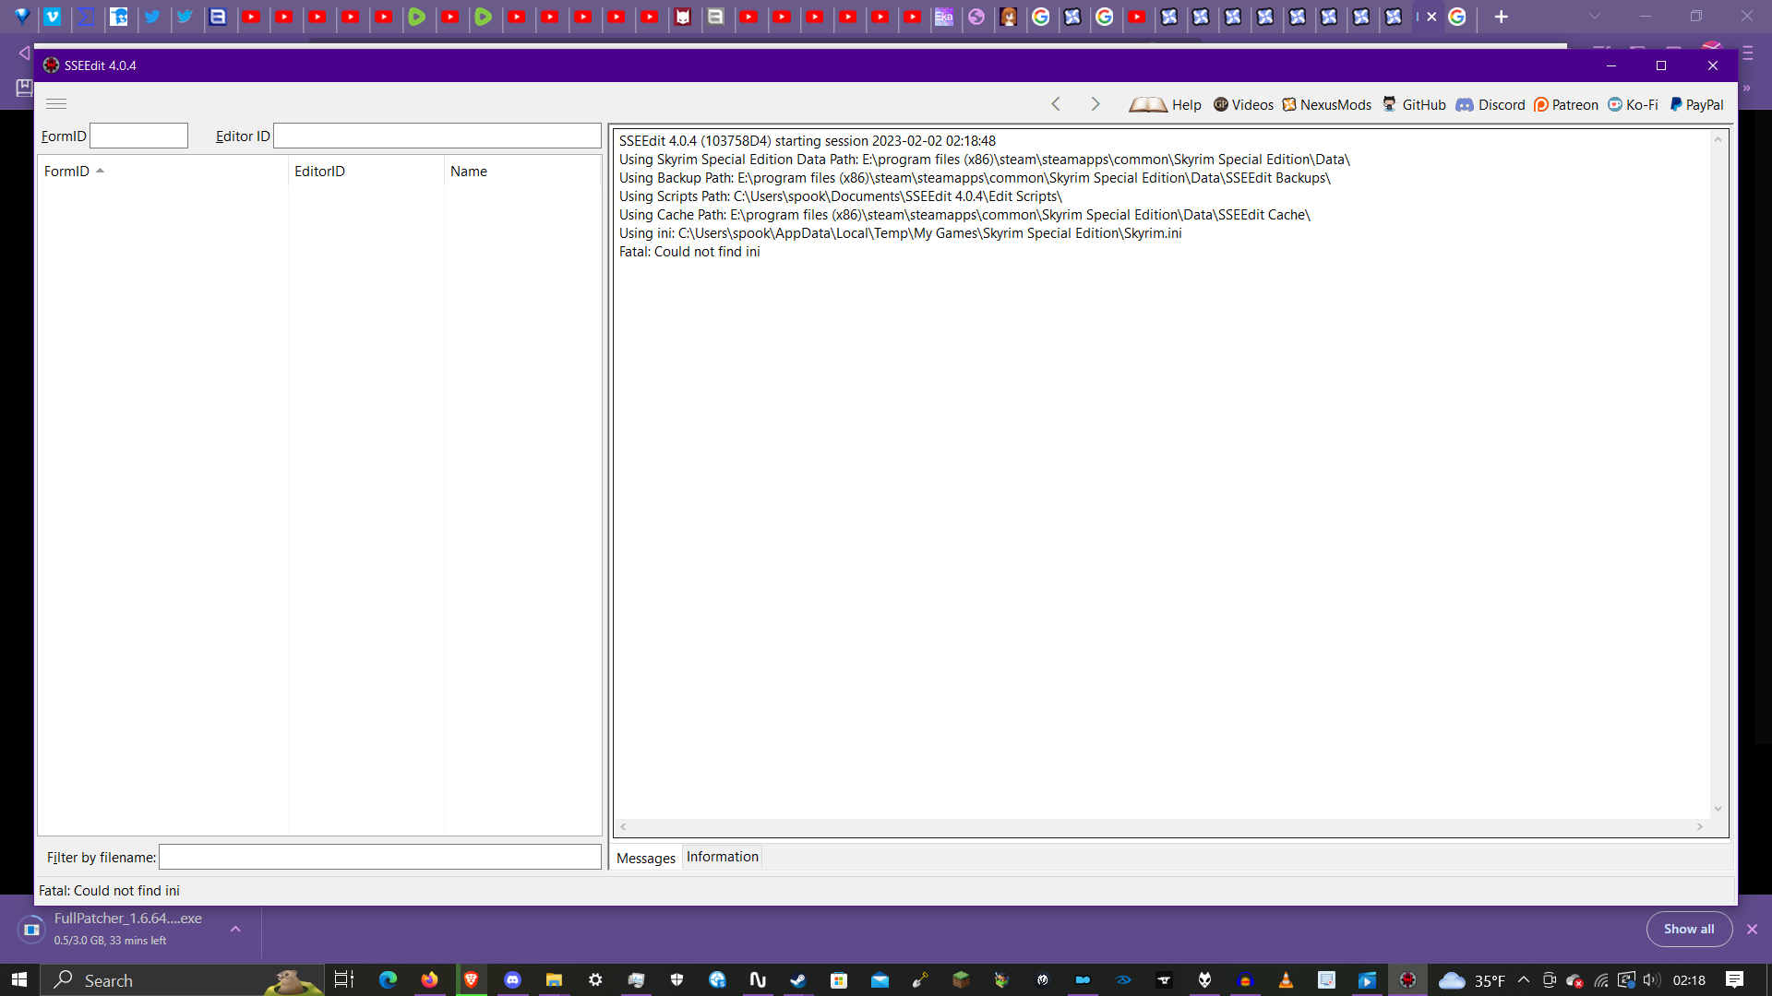Click Show all downloads button
Screen dimensions: 1772x996
click(1689, 930)
